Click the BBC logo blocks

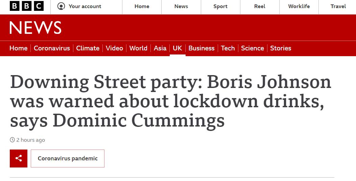click(x=27, y=6)
